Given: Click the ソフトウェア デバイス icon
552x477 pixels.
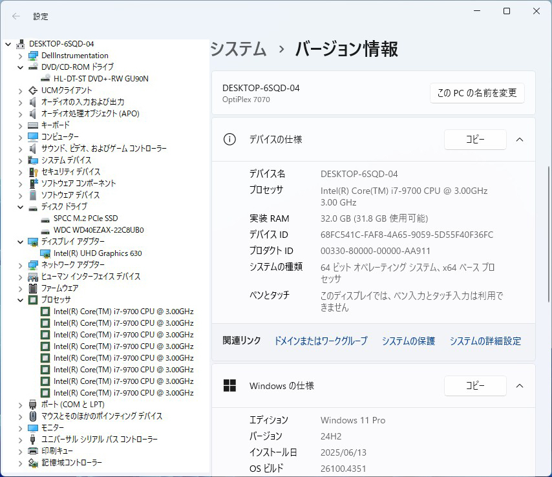Looking at the screenshot, I should point(33,195).
